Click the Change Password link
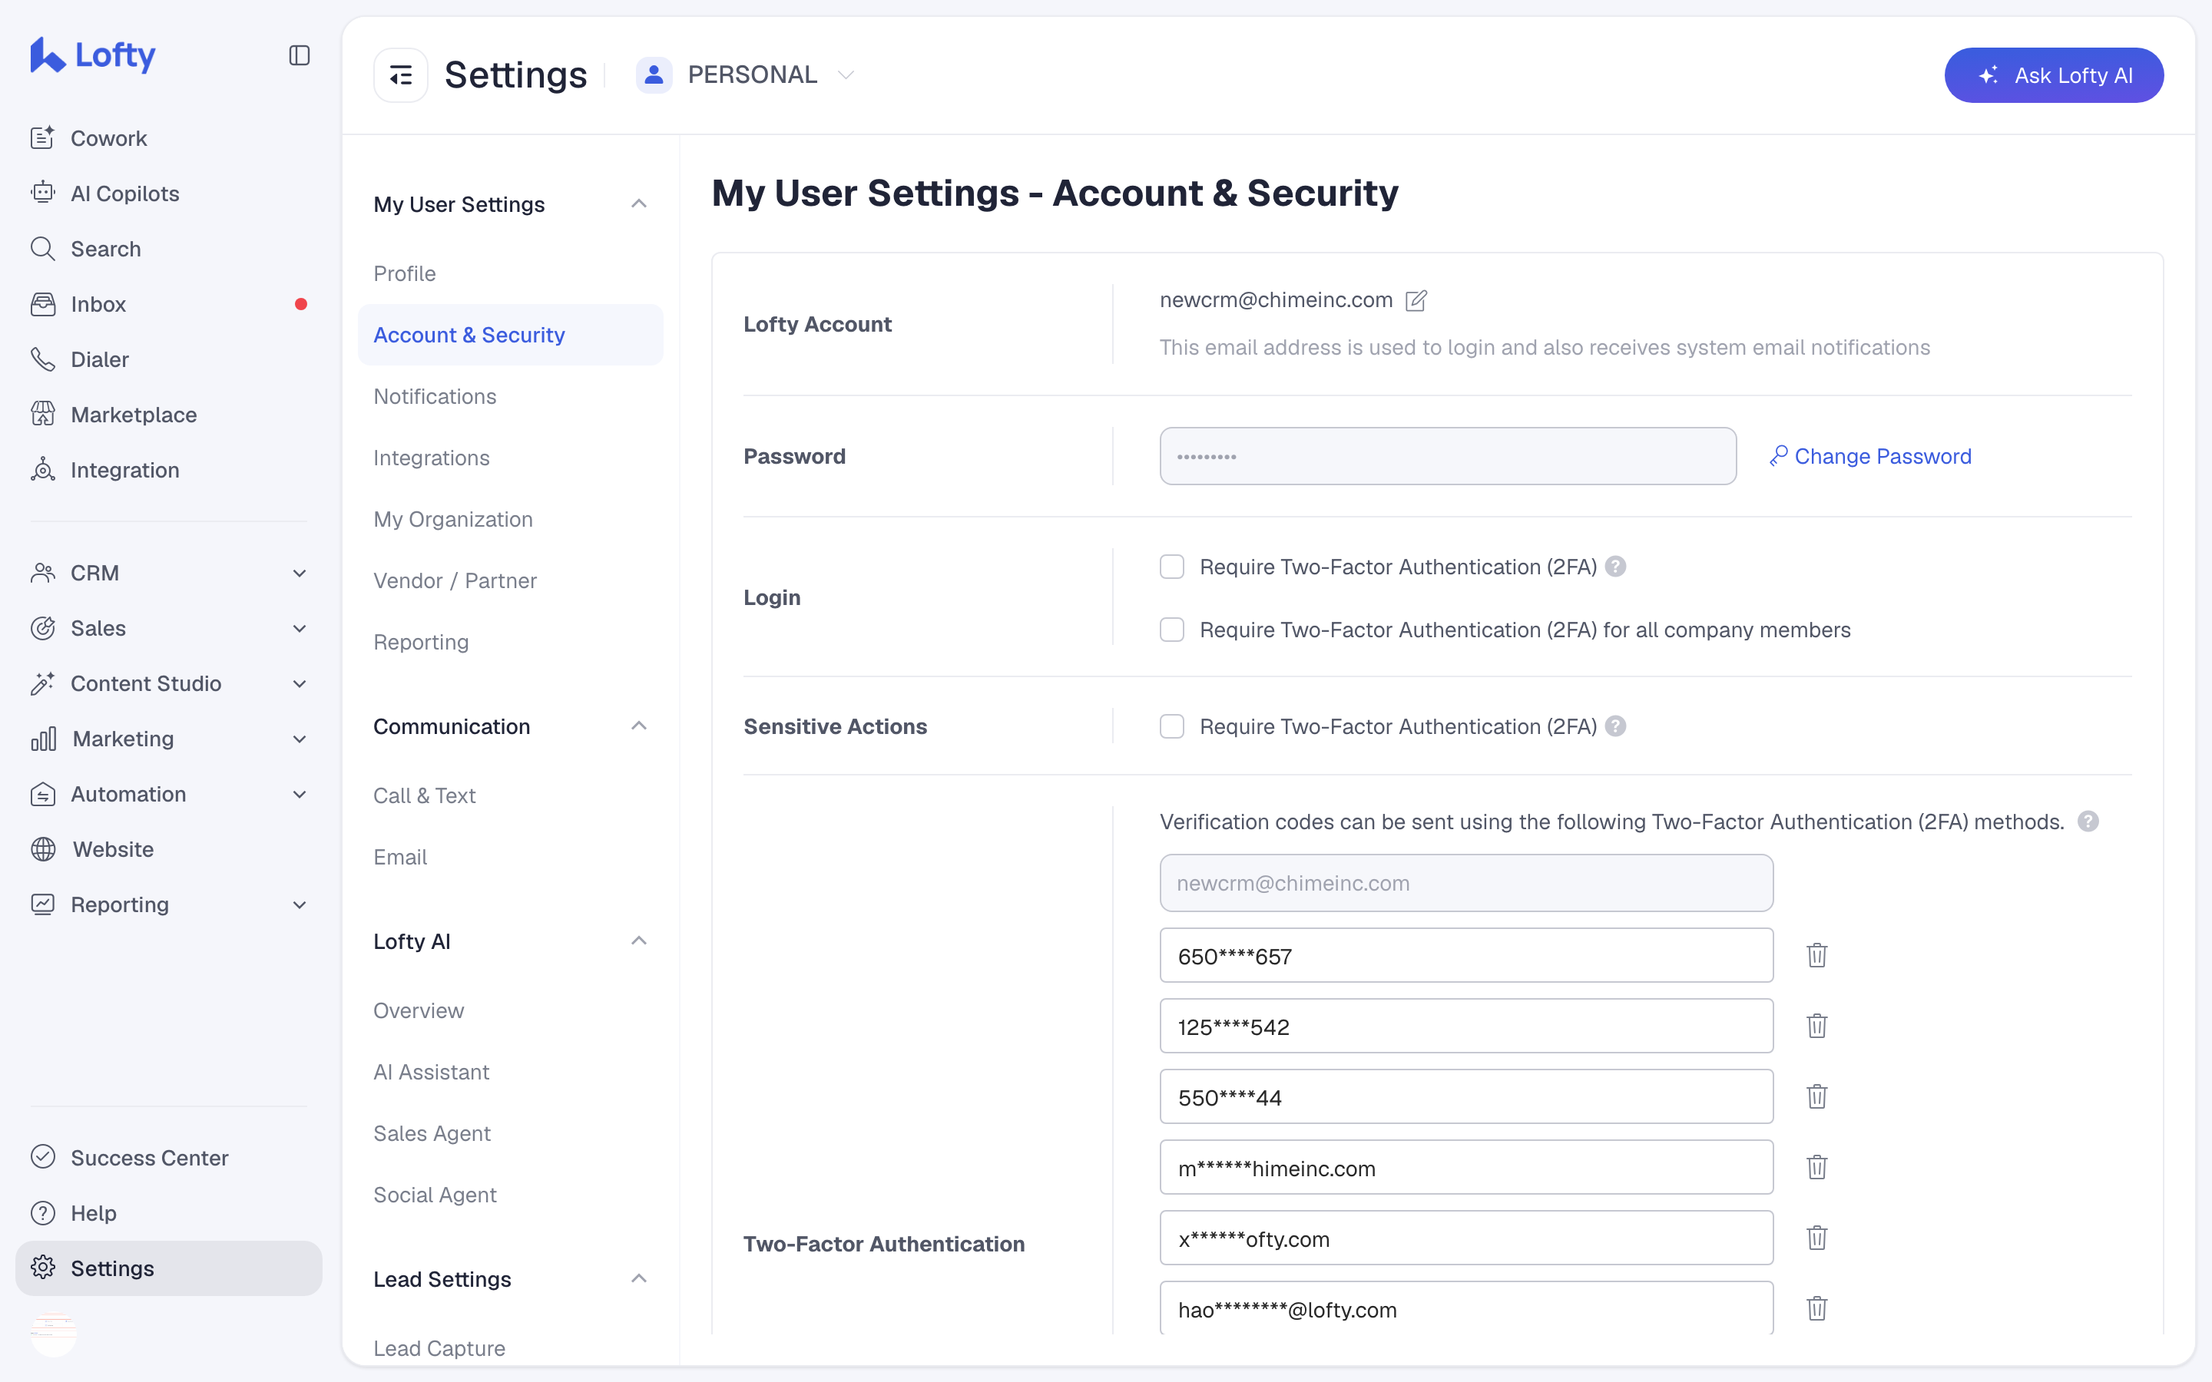The height and width of the screenshot is (1382, 2212). [1870, 456]
